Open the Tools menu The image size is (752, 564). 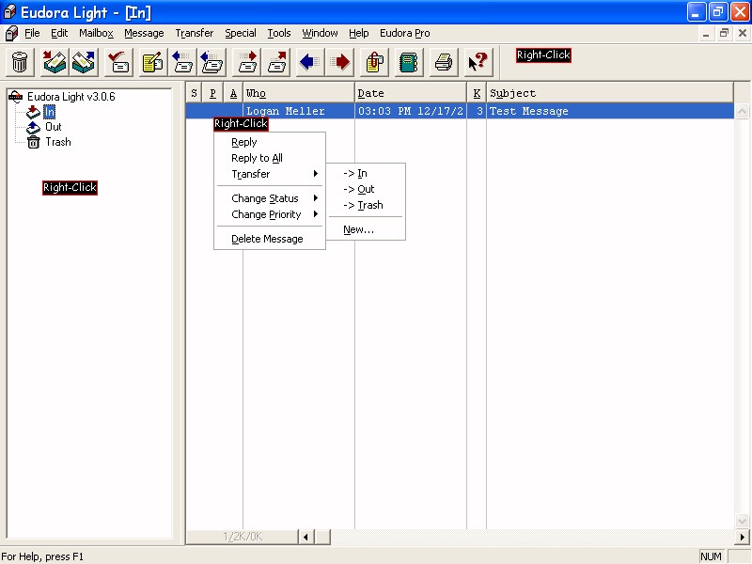click(279, 33)
